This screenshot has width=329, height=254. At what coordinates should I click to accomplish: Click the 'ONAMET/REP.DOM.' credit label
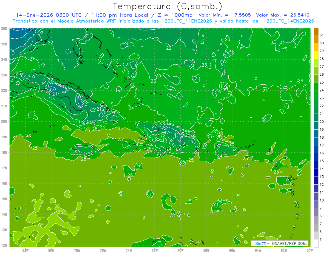[x=289, y=243]
